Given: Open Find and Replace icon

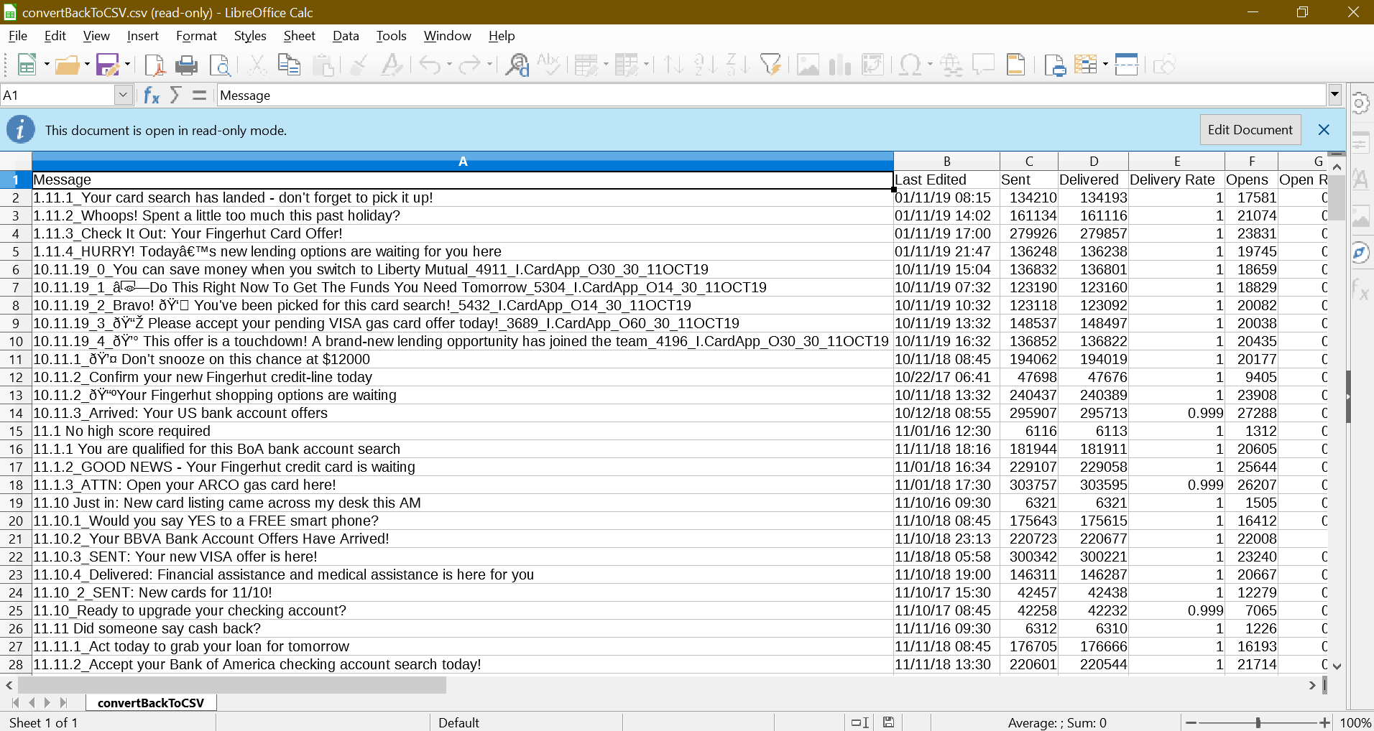Looking at the screenshot, I should click(x=517, y=65).
